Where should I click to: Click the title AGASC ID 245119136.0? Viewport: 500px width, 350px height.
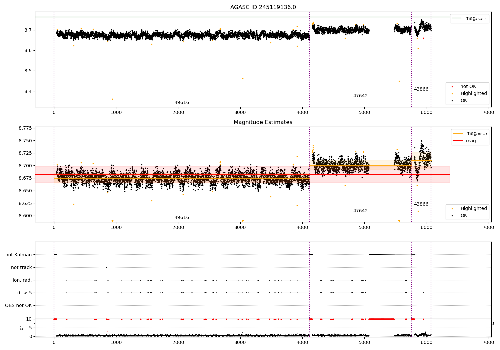(263, 7)
